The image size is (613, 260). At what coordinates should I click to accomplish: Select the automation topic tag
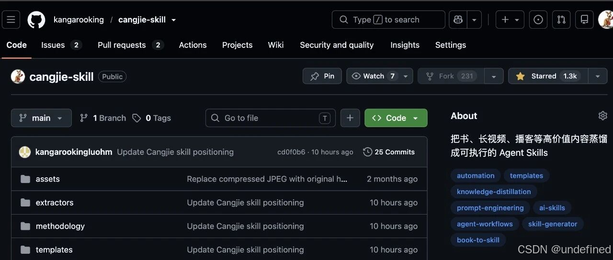(x=476, y=175)
